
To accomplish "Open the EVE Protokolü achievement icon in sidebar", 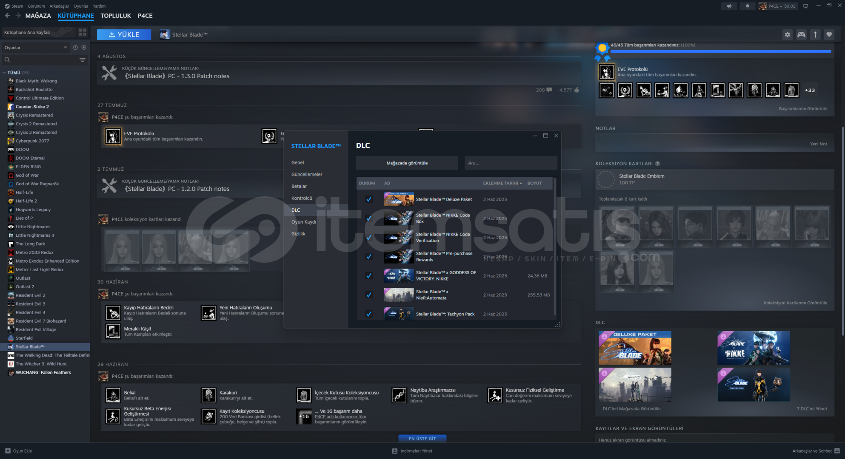I will pos(606,72).
